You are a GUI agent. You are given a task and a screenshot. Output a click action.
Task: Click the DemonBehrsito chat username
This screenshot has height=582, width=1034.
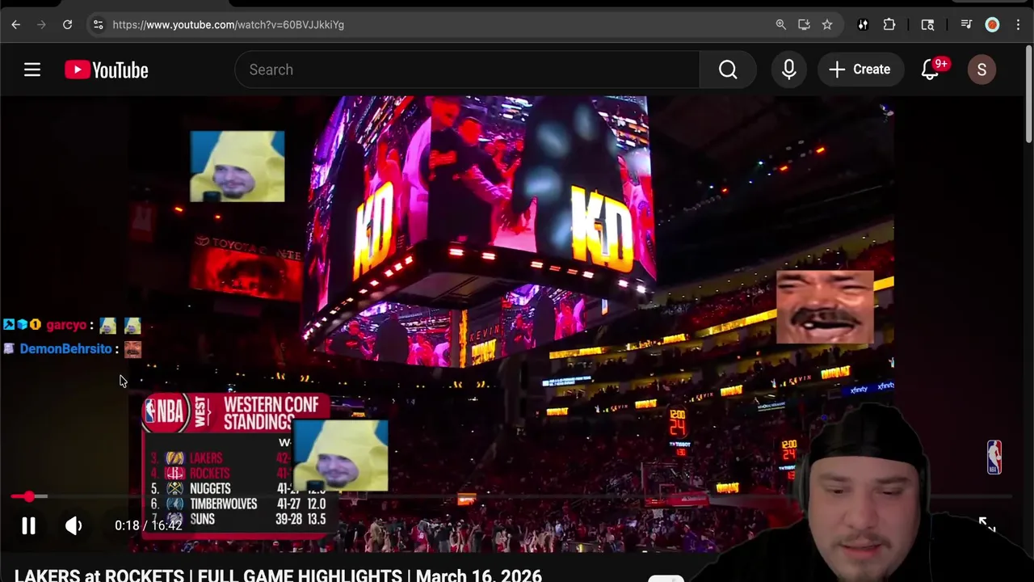65,349
